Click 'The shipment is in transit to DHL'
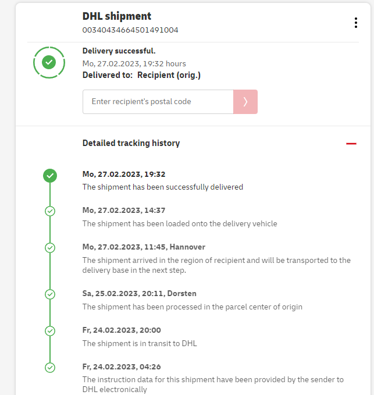Viewport: 374px width, 395px height. [x=140, y=343]
